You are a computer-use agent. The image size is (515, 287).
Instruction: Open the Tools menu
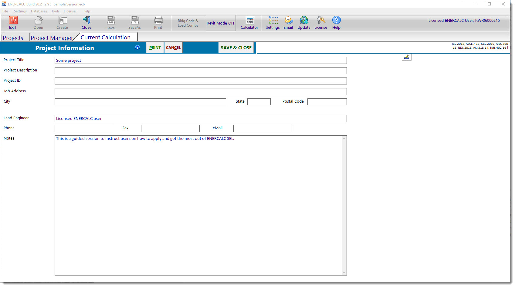pyautogui.click(x=55, y=11)
